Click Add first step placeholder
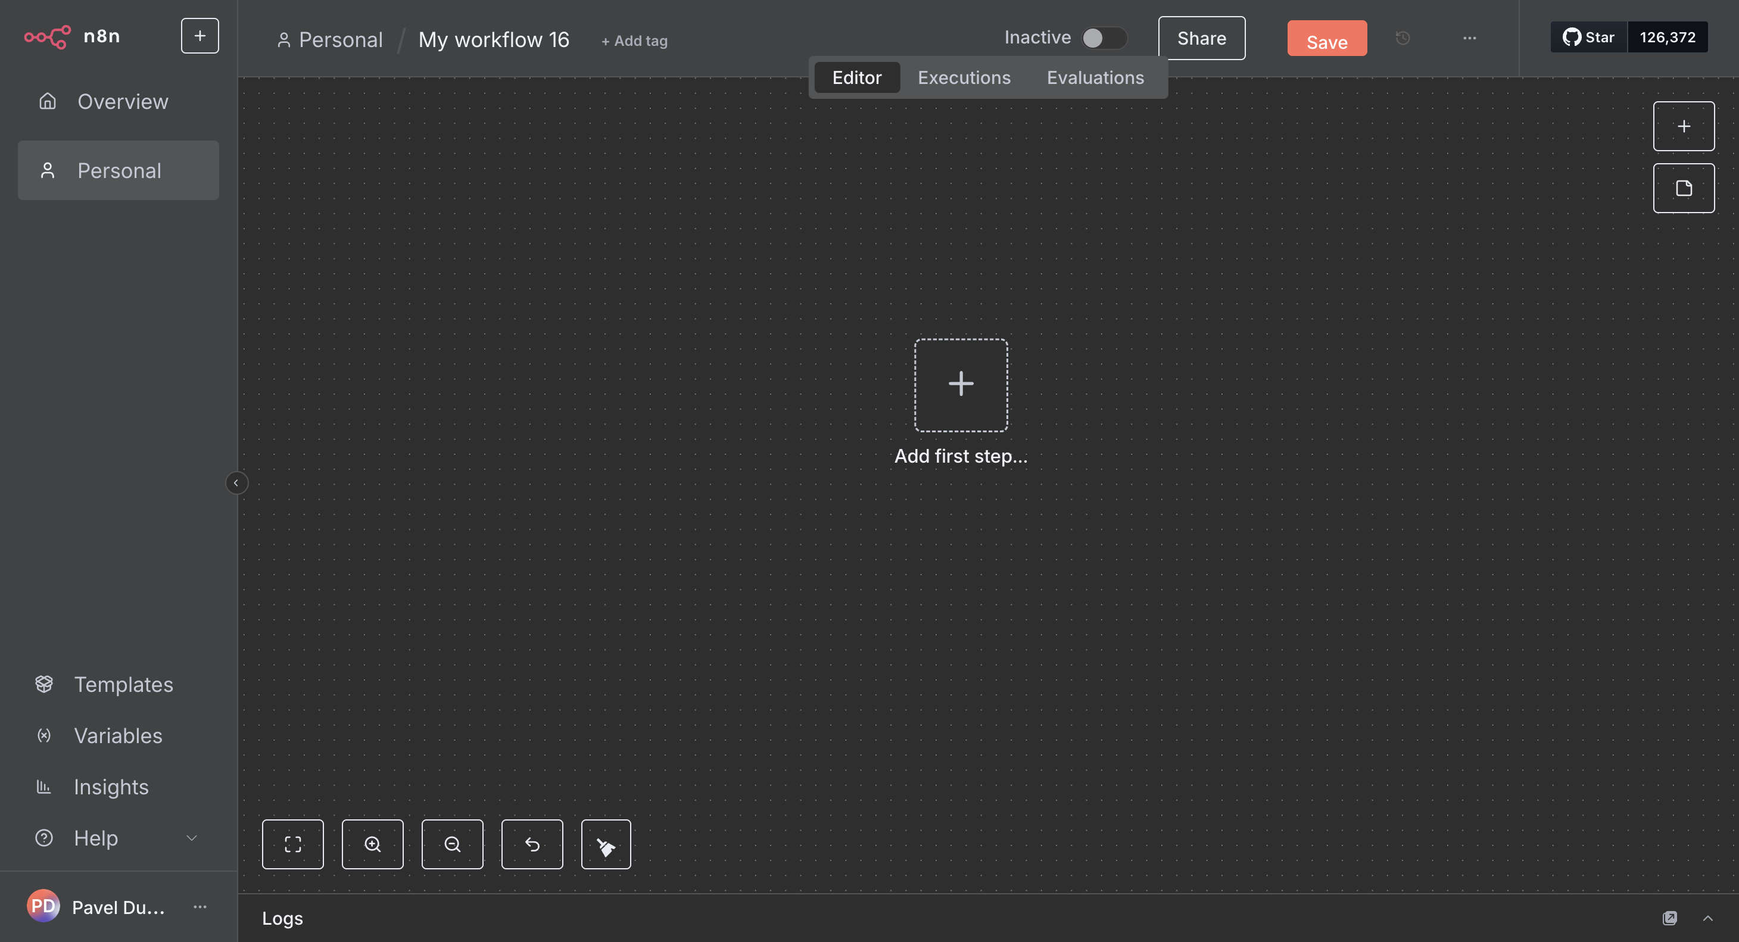This screenshot has height=942, width=1739. click(x=960, y=385)
